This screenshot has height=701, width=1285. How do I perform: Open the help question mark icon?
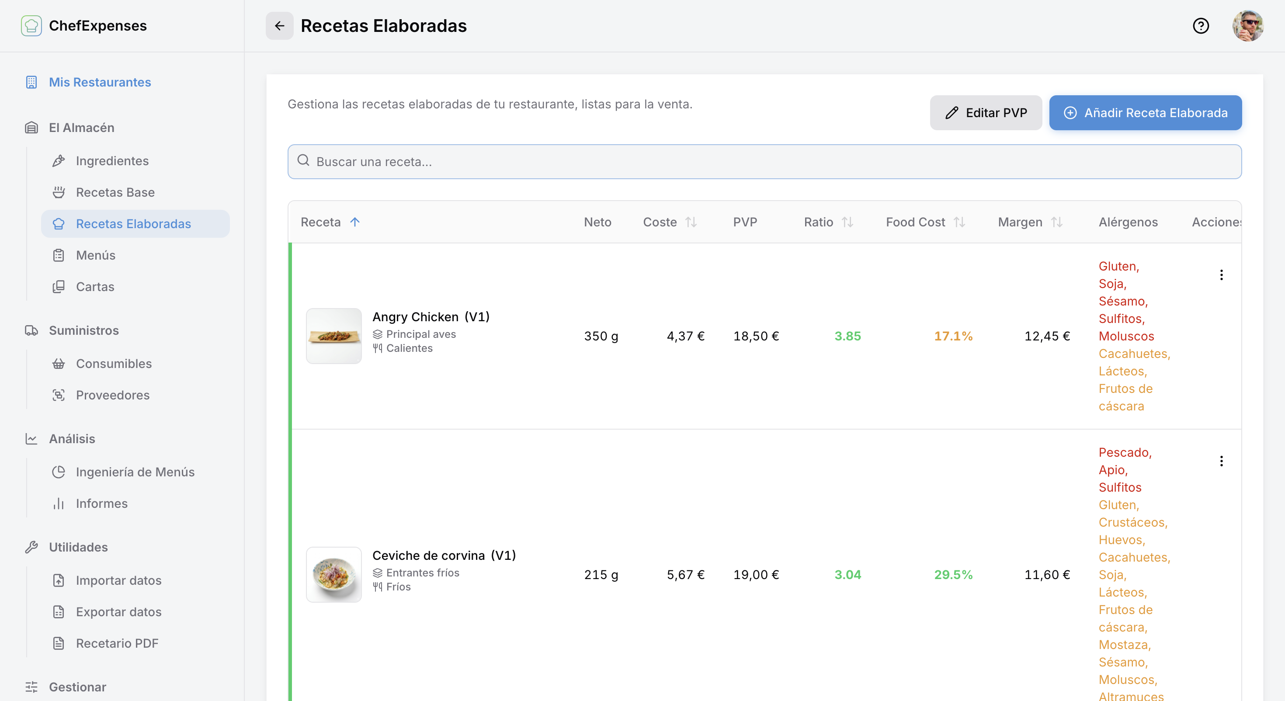[1201, 25]
